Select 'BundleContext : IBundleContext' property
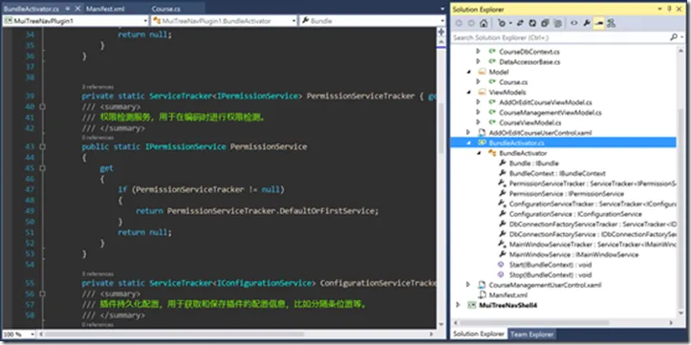Screen dimensions: 691x345 tap(557, 173)
